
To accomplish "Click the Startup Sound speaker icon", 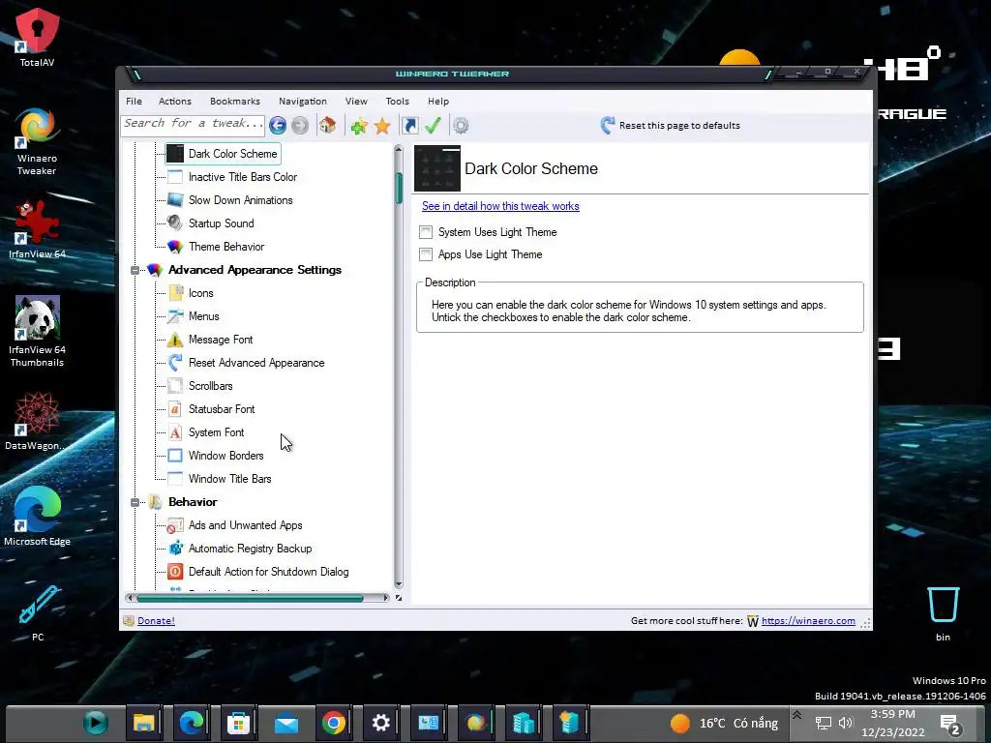I will click(175, 223).
